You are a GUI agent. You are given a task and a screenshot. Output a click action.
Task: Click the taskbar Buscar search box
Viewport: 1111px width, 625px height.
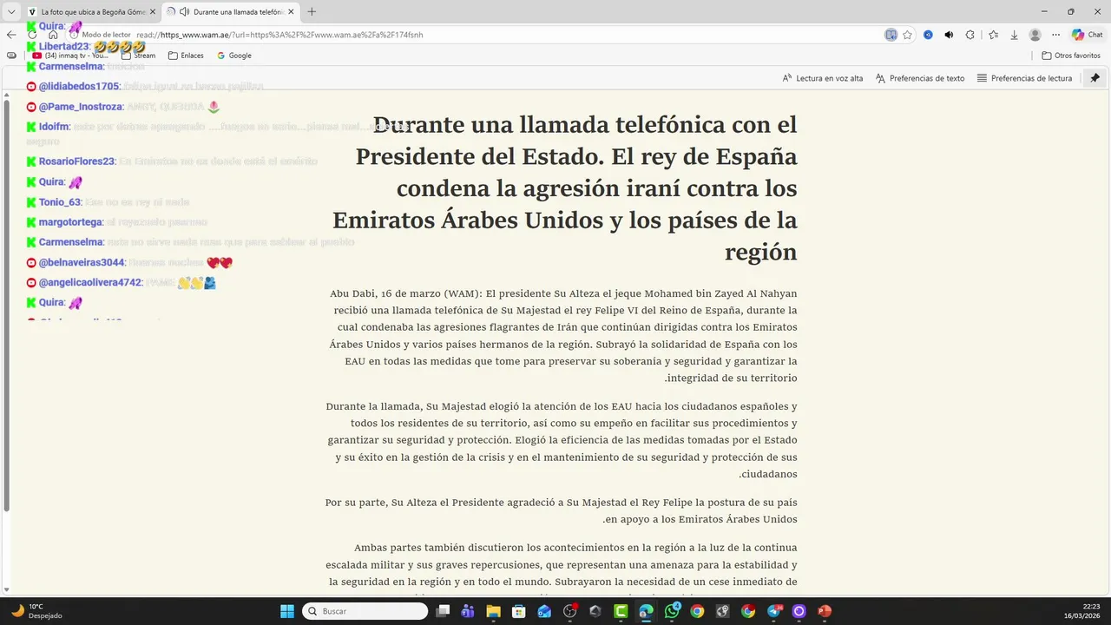point(365,611)
